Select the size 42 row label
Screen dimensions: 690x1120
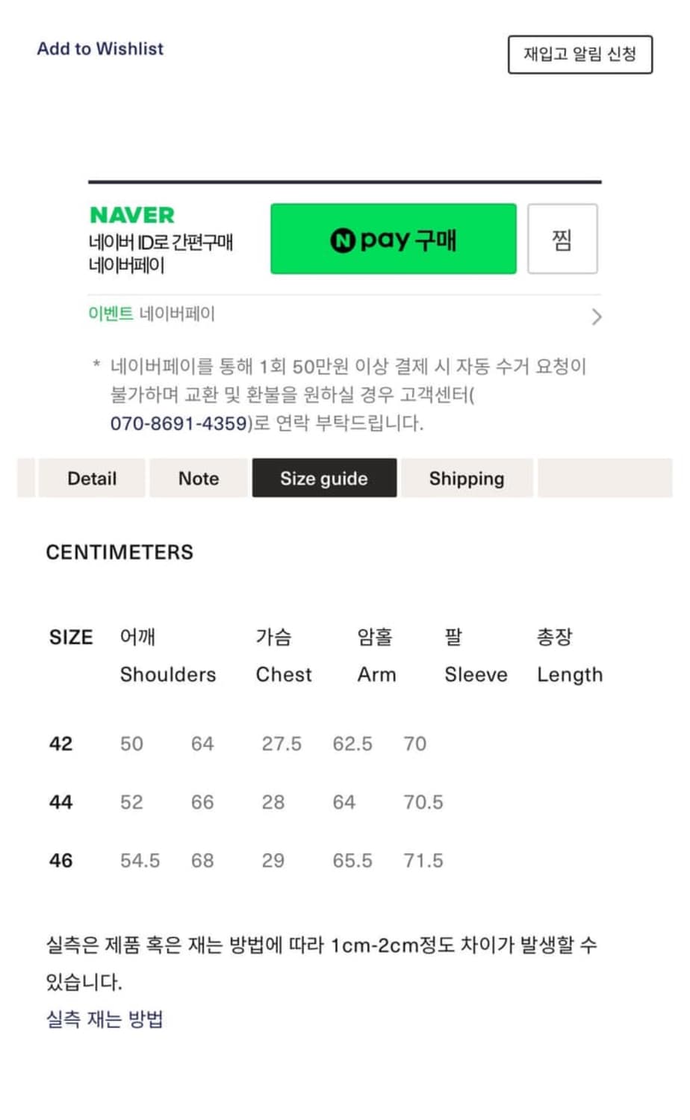pyautogui.click(x=61, y=744)
